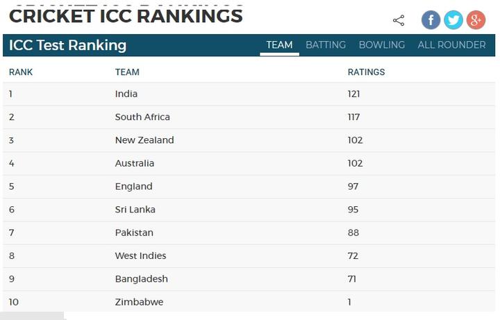
Task: Select the South Africa row
Action: (x=249, y=117)
